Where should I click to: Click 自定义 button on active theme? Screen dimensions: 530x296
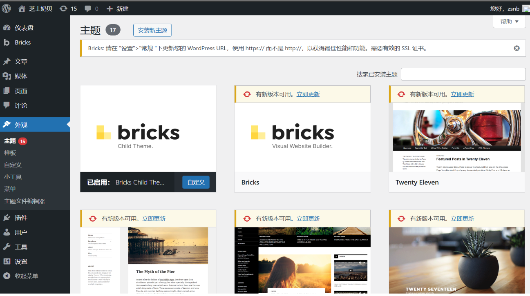coord(196,182)
